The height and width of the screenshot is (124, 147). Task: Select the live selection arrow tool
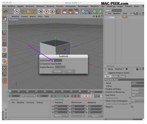point(17,11)
